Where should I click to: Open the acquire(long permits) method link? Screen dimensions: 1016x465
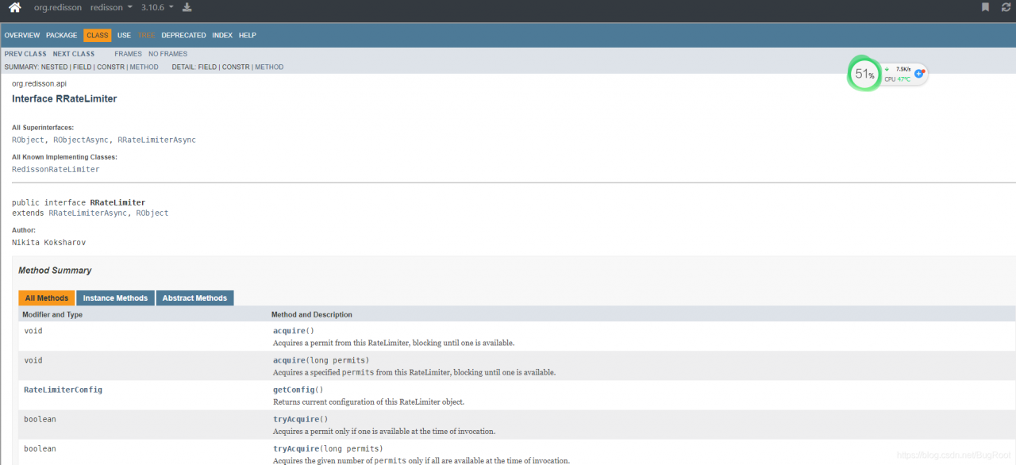289,360
